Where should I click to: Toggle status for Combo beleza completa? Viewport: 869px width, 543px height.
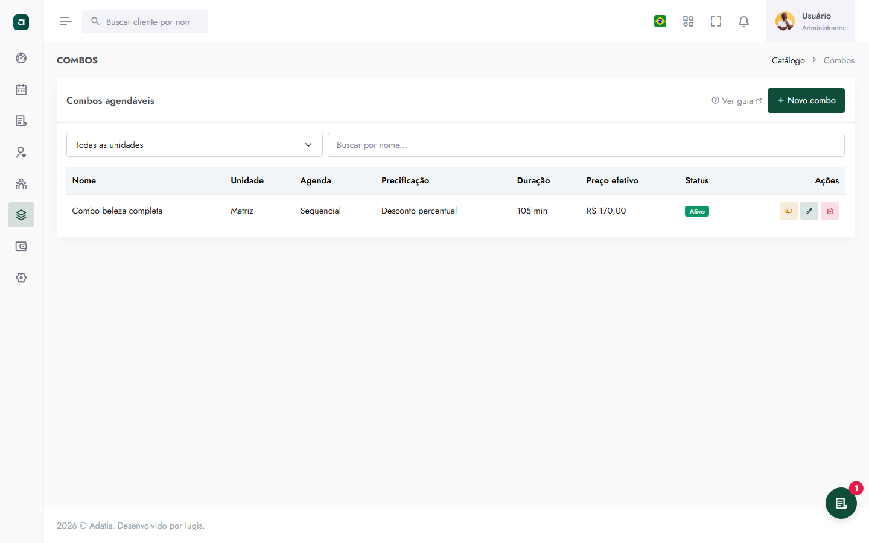click(789, 211)
